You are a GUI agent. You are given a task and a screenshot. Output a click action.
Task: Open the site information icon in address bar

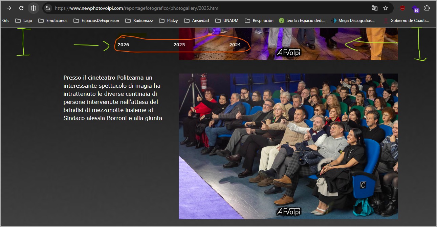tap(48, 8)
